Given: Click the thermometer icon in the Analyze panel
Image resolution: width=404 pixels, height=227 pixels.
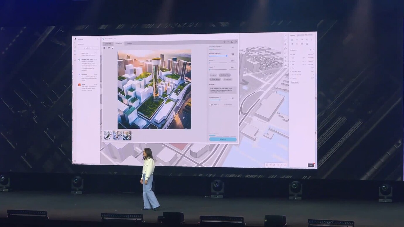Looking at the screenshot, I should [x=311, y=39].
